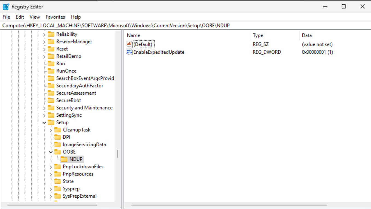The image size is (371, 209).
Task: Select the ImageServicingData folder icon
Action: [x=58, y=144]
